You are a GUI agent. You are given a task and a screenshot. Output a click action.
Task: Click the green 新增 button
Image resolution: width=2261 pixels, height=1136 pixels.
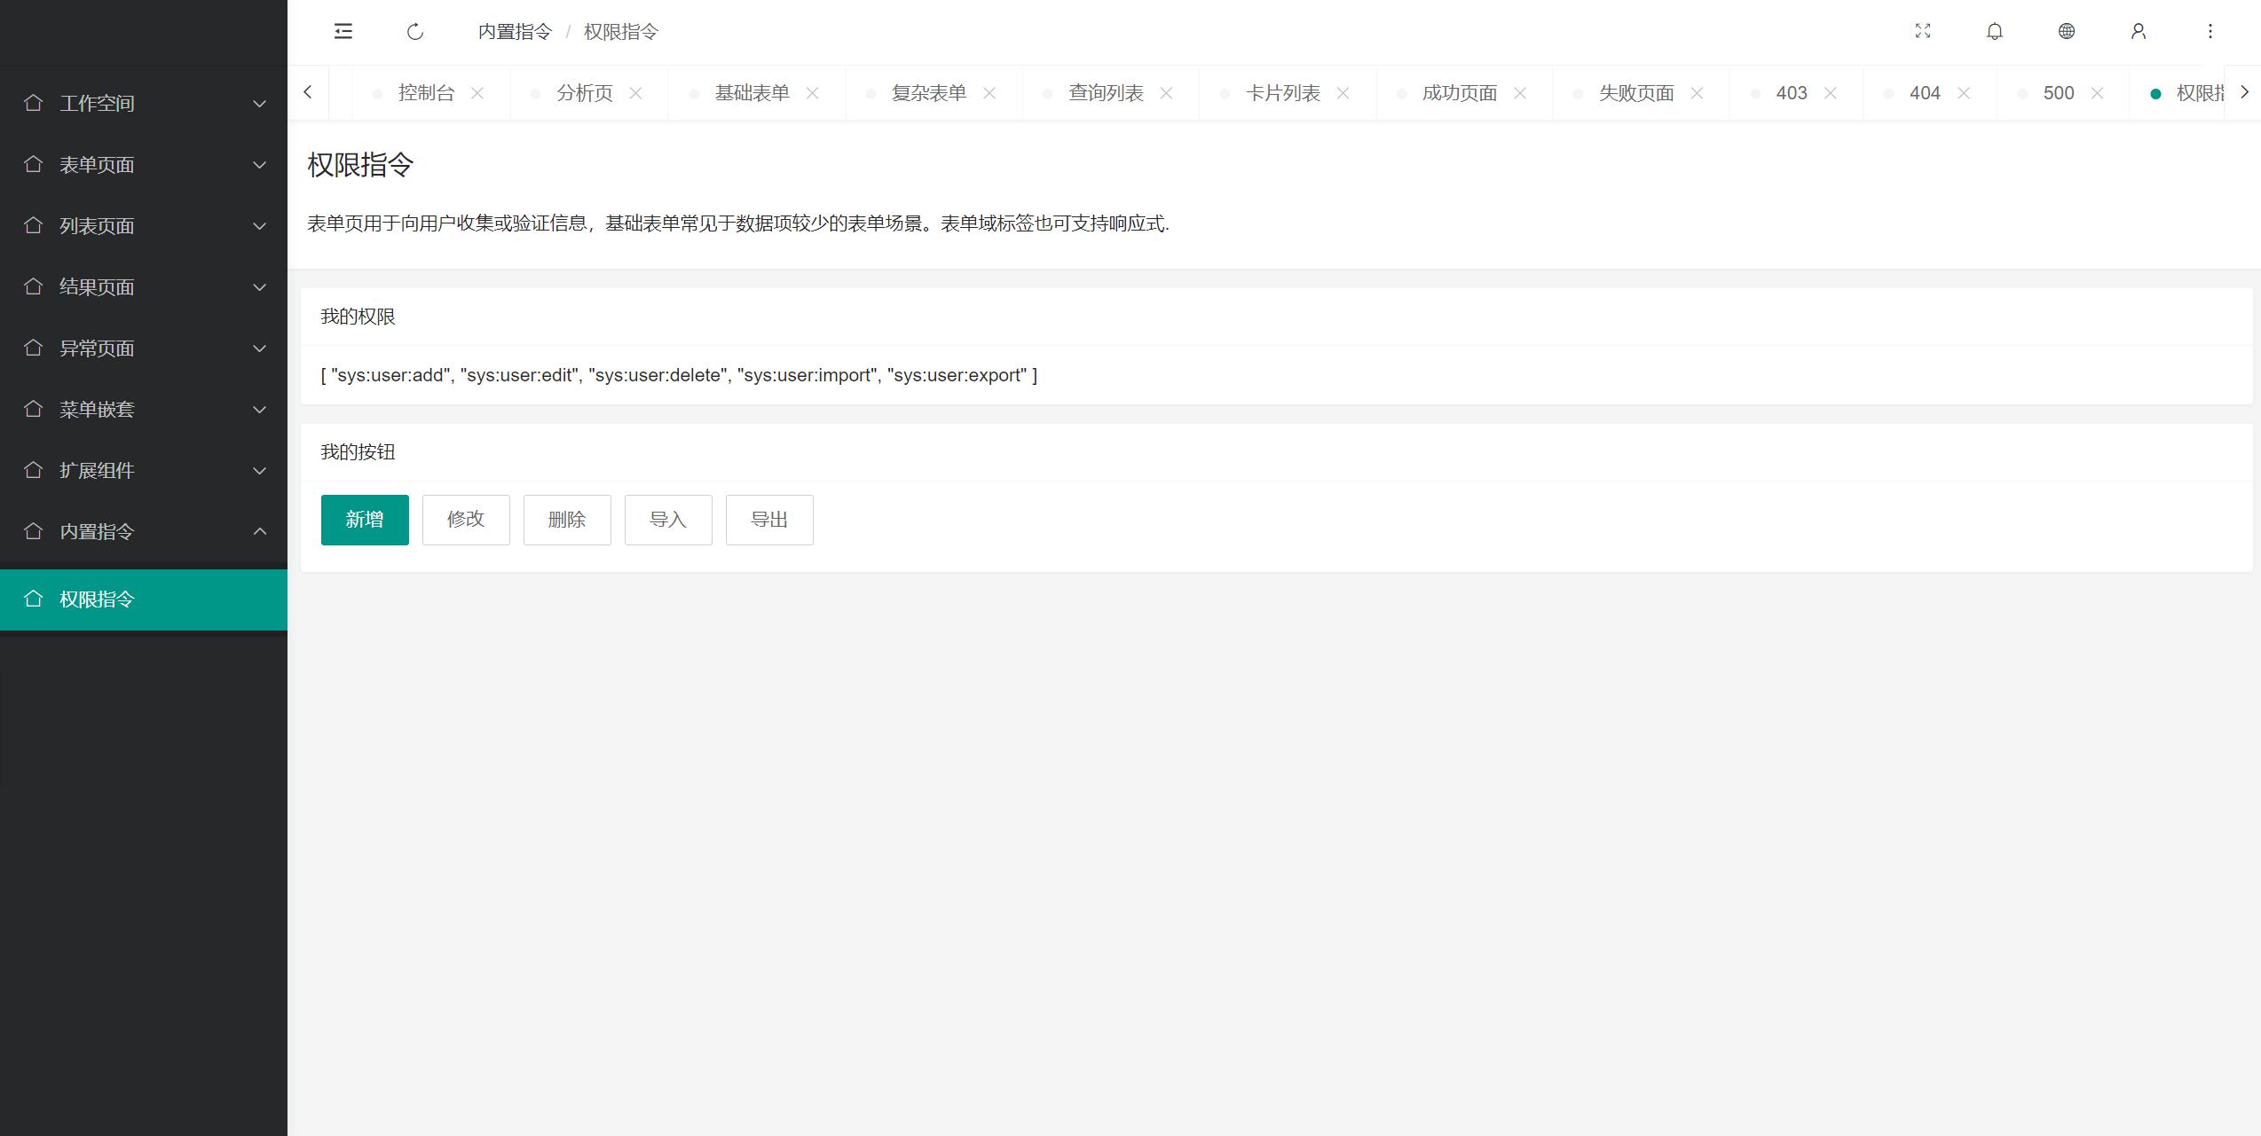pyautogui.click(x=365, y=520)
